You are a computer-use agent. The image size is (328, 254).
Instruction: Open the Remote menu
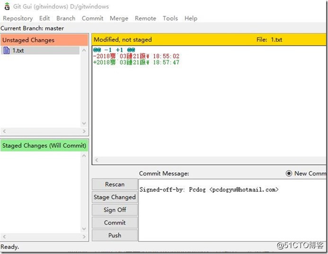(145, 18)
